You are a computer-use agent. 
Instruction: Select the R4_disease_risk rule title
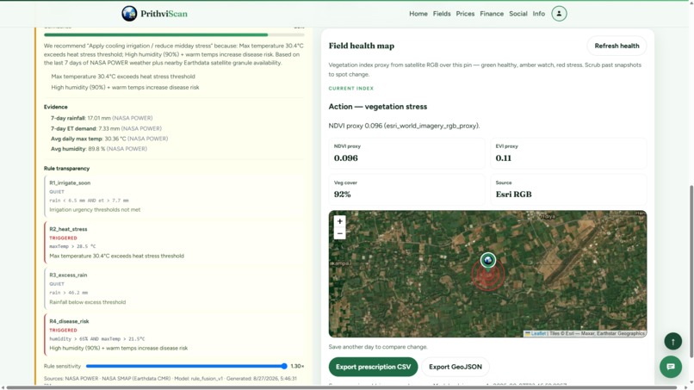[69, 321]
